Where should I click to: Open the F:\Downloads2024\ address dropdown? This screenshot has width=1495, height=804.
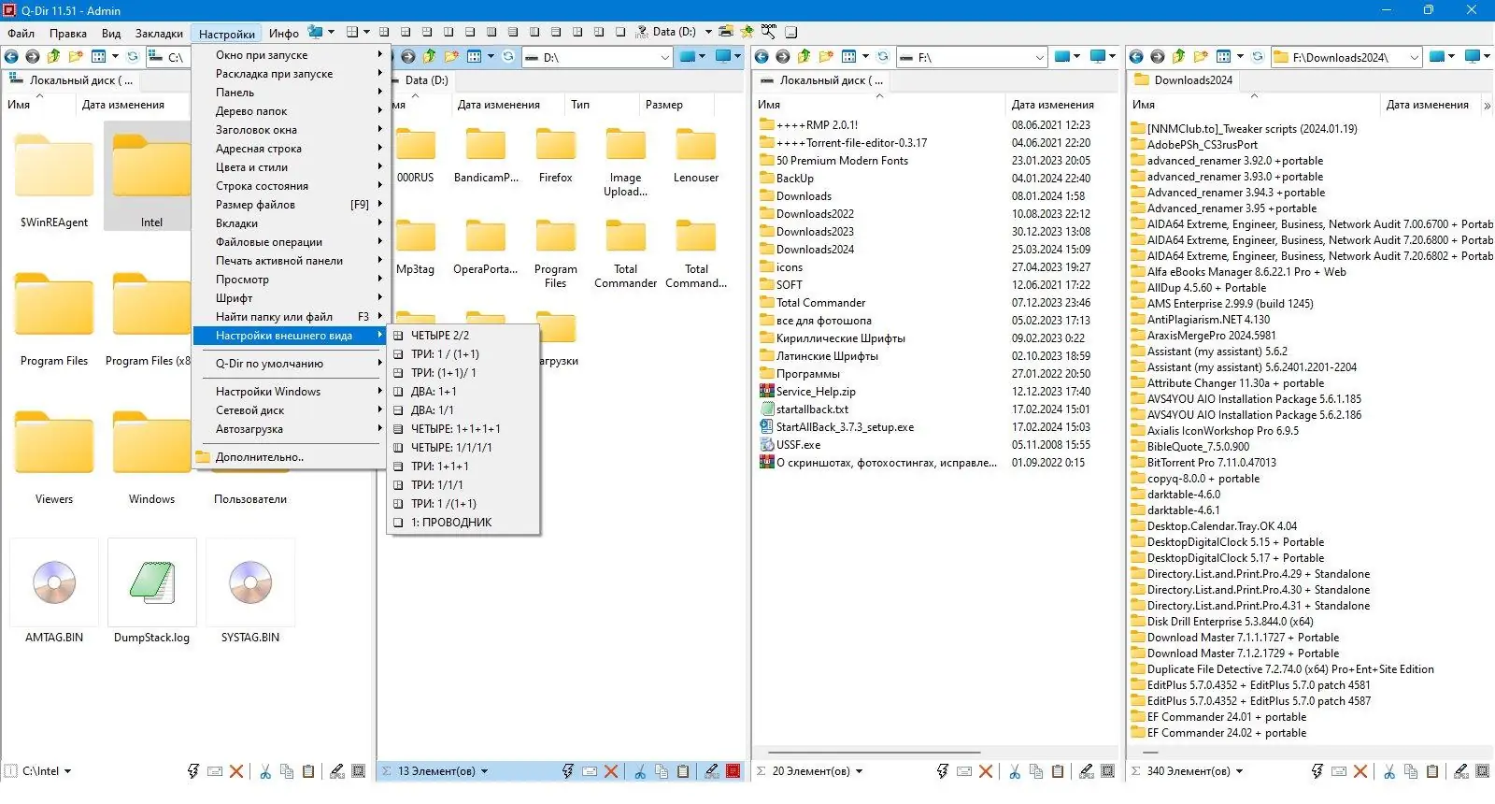click(x=1415, y=57)
